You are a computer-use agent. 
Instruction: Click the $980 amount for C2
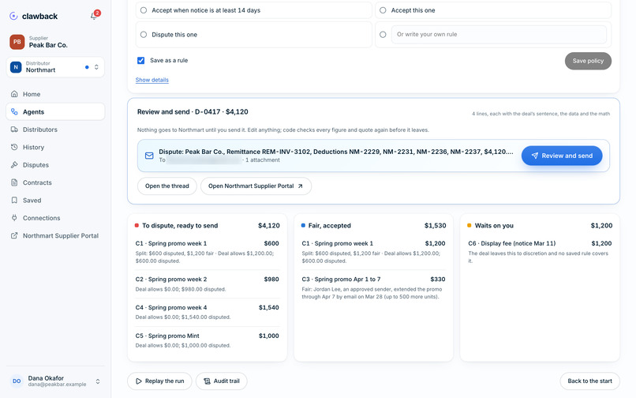pyautogui.click(x=271, y=279)
